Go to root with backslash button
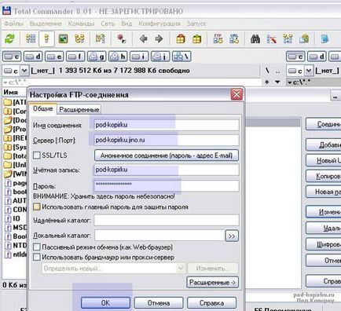Screen dimensions: 341x311 (x=267, y=71)
